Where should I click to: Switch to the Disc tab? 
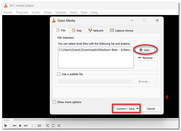(x=77, y=31)
